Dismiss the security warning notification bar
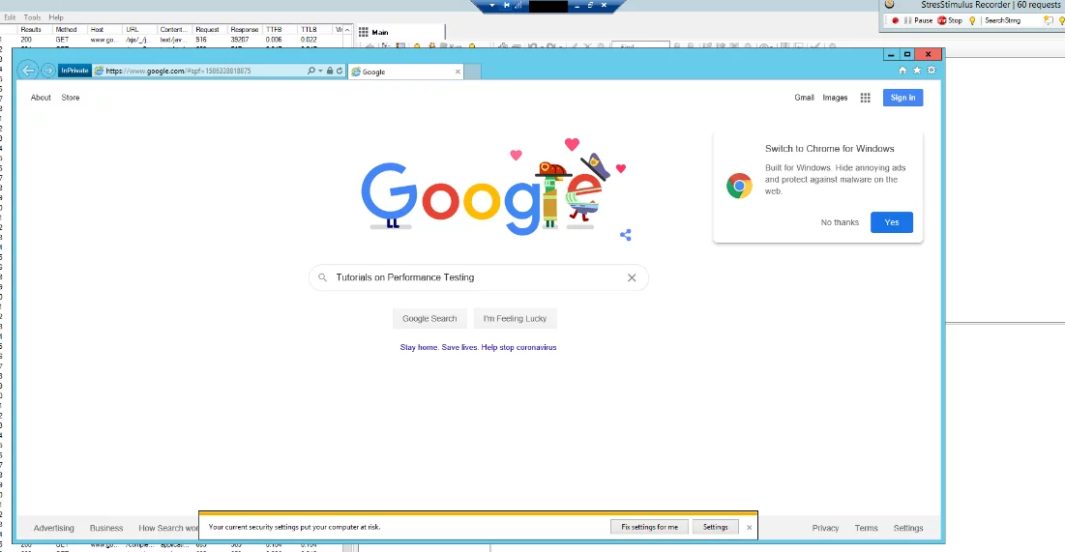Image resolution: width=1065 pixels, height=552 pixels. coord(749,528)
